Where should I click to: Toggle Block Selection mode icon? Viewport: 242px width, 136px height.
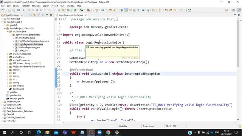tap(134, 10)
